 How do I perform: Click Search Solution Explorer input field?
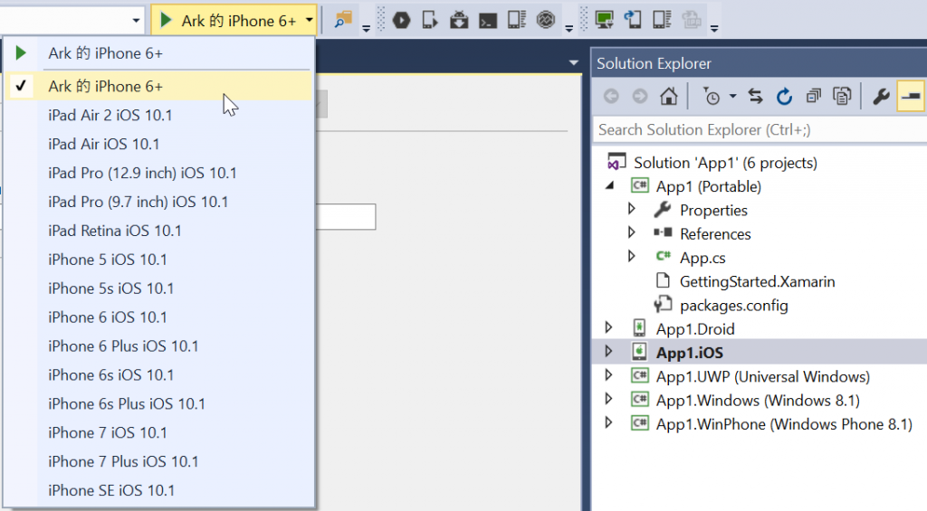(x=760, y=130)
